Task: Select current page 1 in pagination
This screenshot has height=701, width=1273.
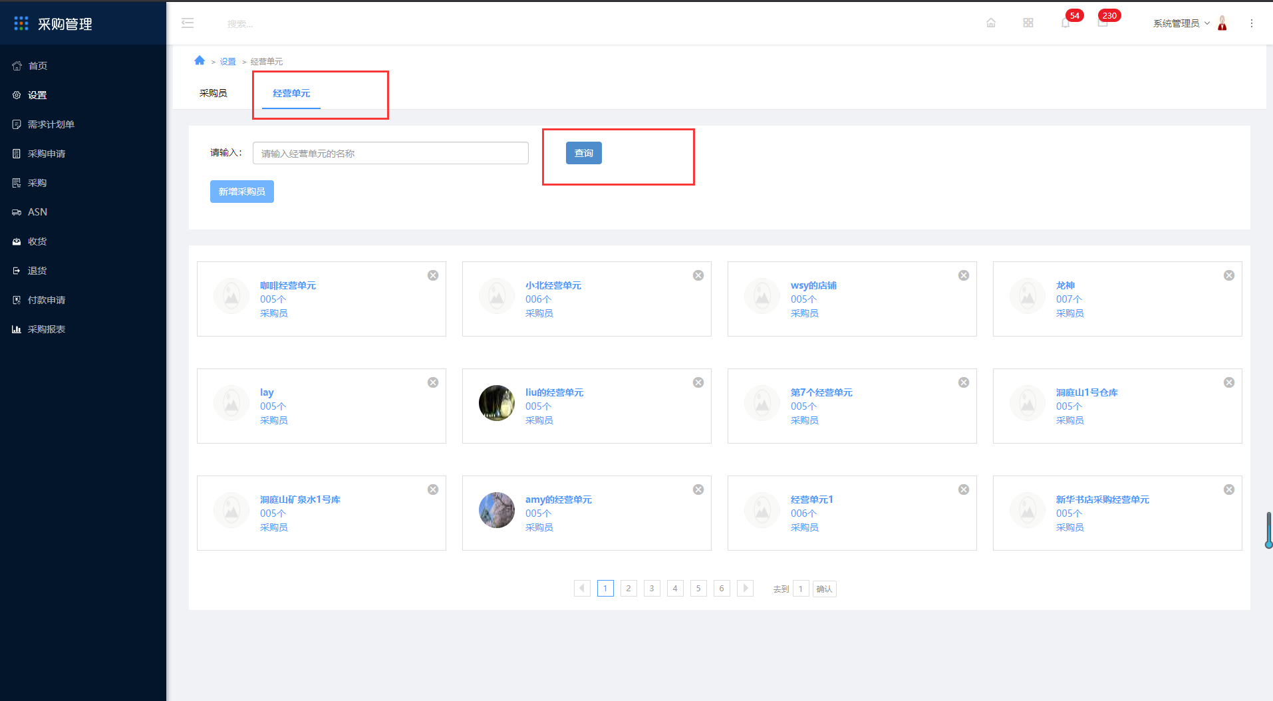Action: pos(605,589)
